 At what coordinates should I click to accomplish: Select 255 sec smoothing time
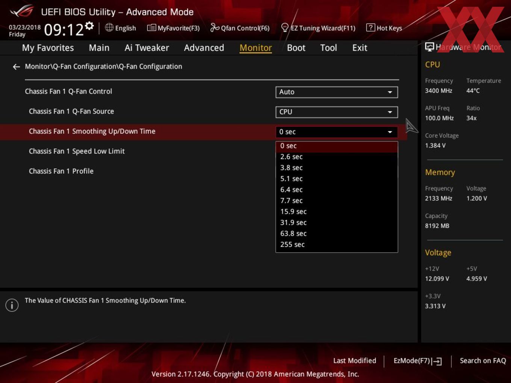pyautogui.click(x=337, y=244)
